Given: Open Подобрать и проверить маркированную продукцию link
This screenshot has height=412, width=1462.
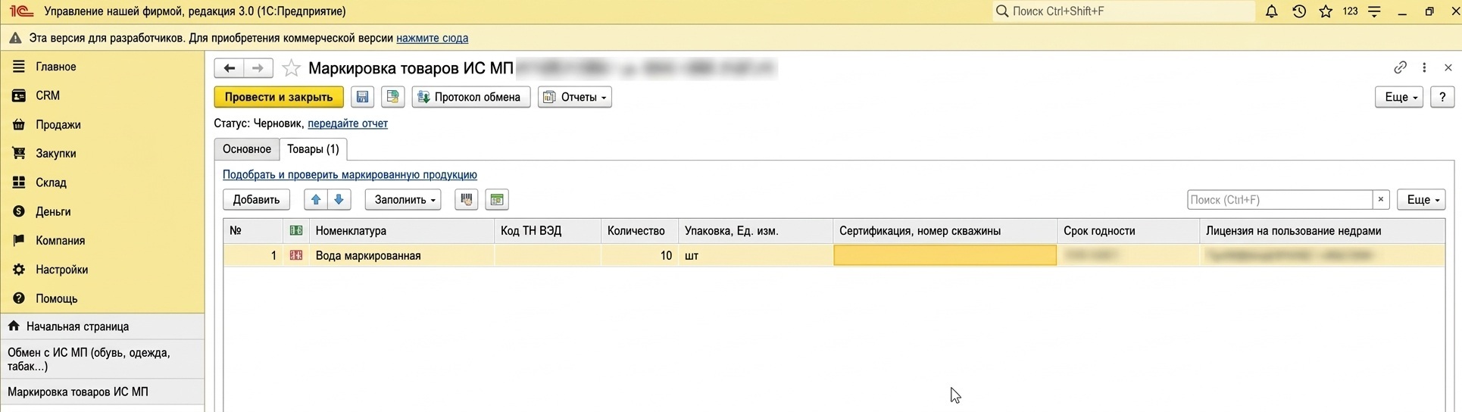Looking at the screenshot, I should [350, 175].
